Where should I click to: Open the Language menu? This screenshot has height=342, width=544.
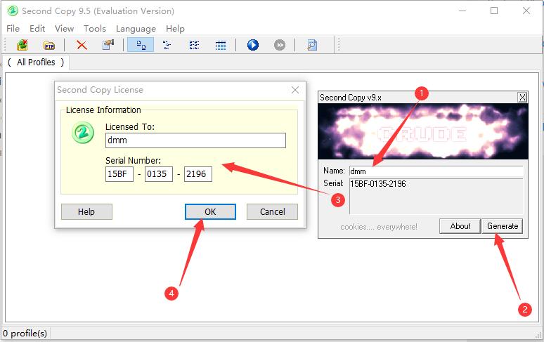[136, 28]
